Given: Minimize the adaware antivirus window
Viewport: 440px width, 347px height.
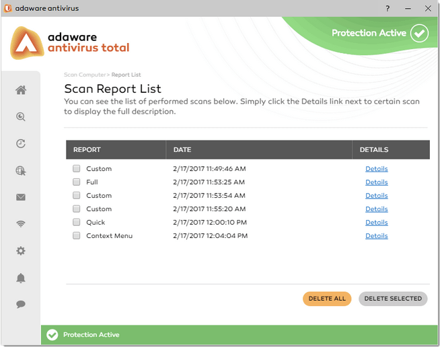Looking at the screenshot, I should click(x=408, y=9).
